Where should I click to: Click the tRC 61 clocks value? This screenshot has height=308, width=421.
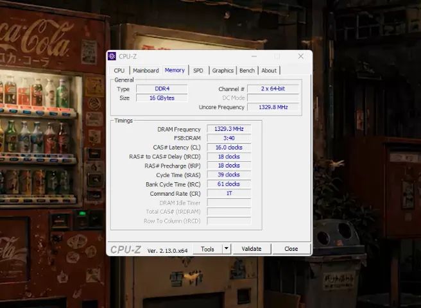point(229,184)
